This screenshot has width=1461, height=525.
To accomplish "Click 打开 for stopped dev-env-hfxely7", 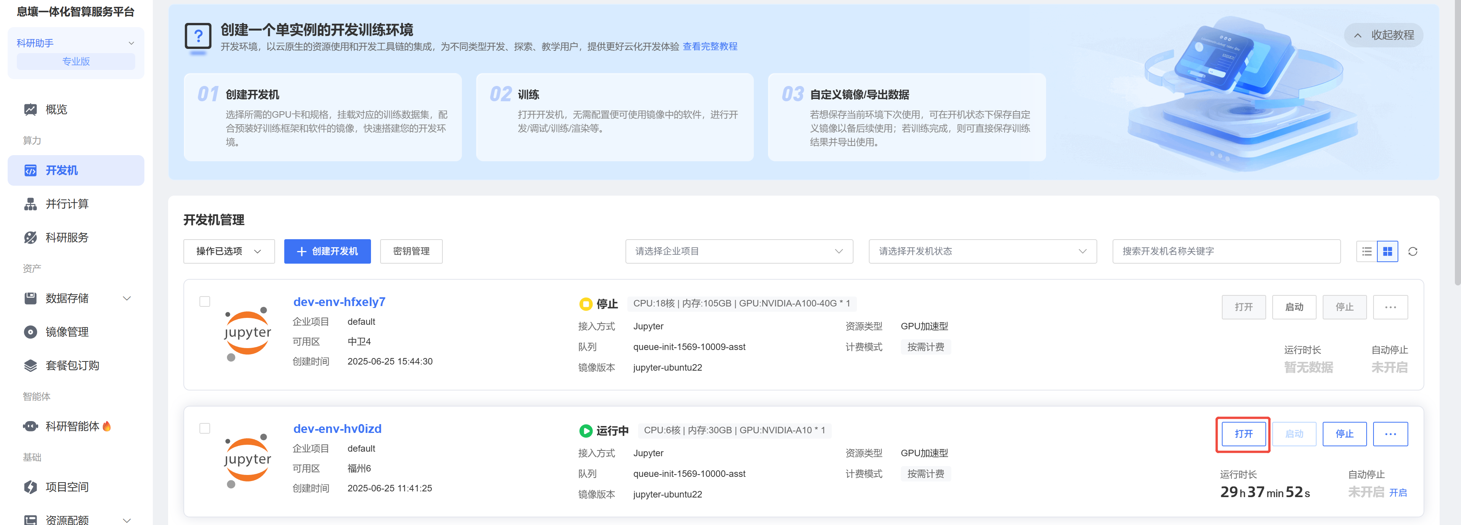I will 1243,307.
